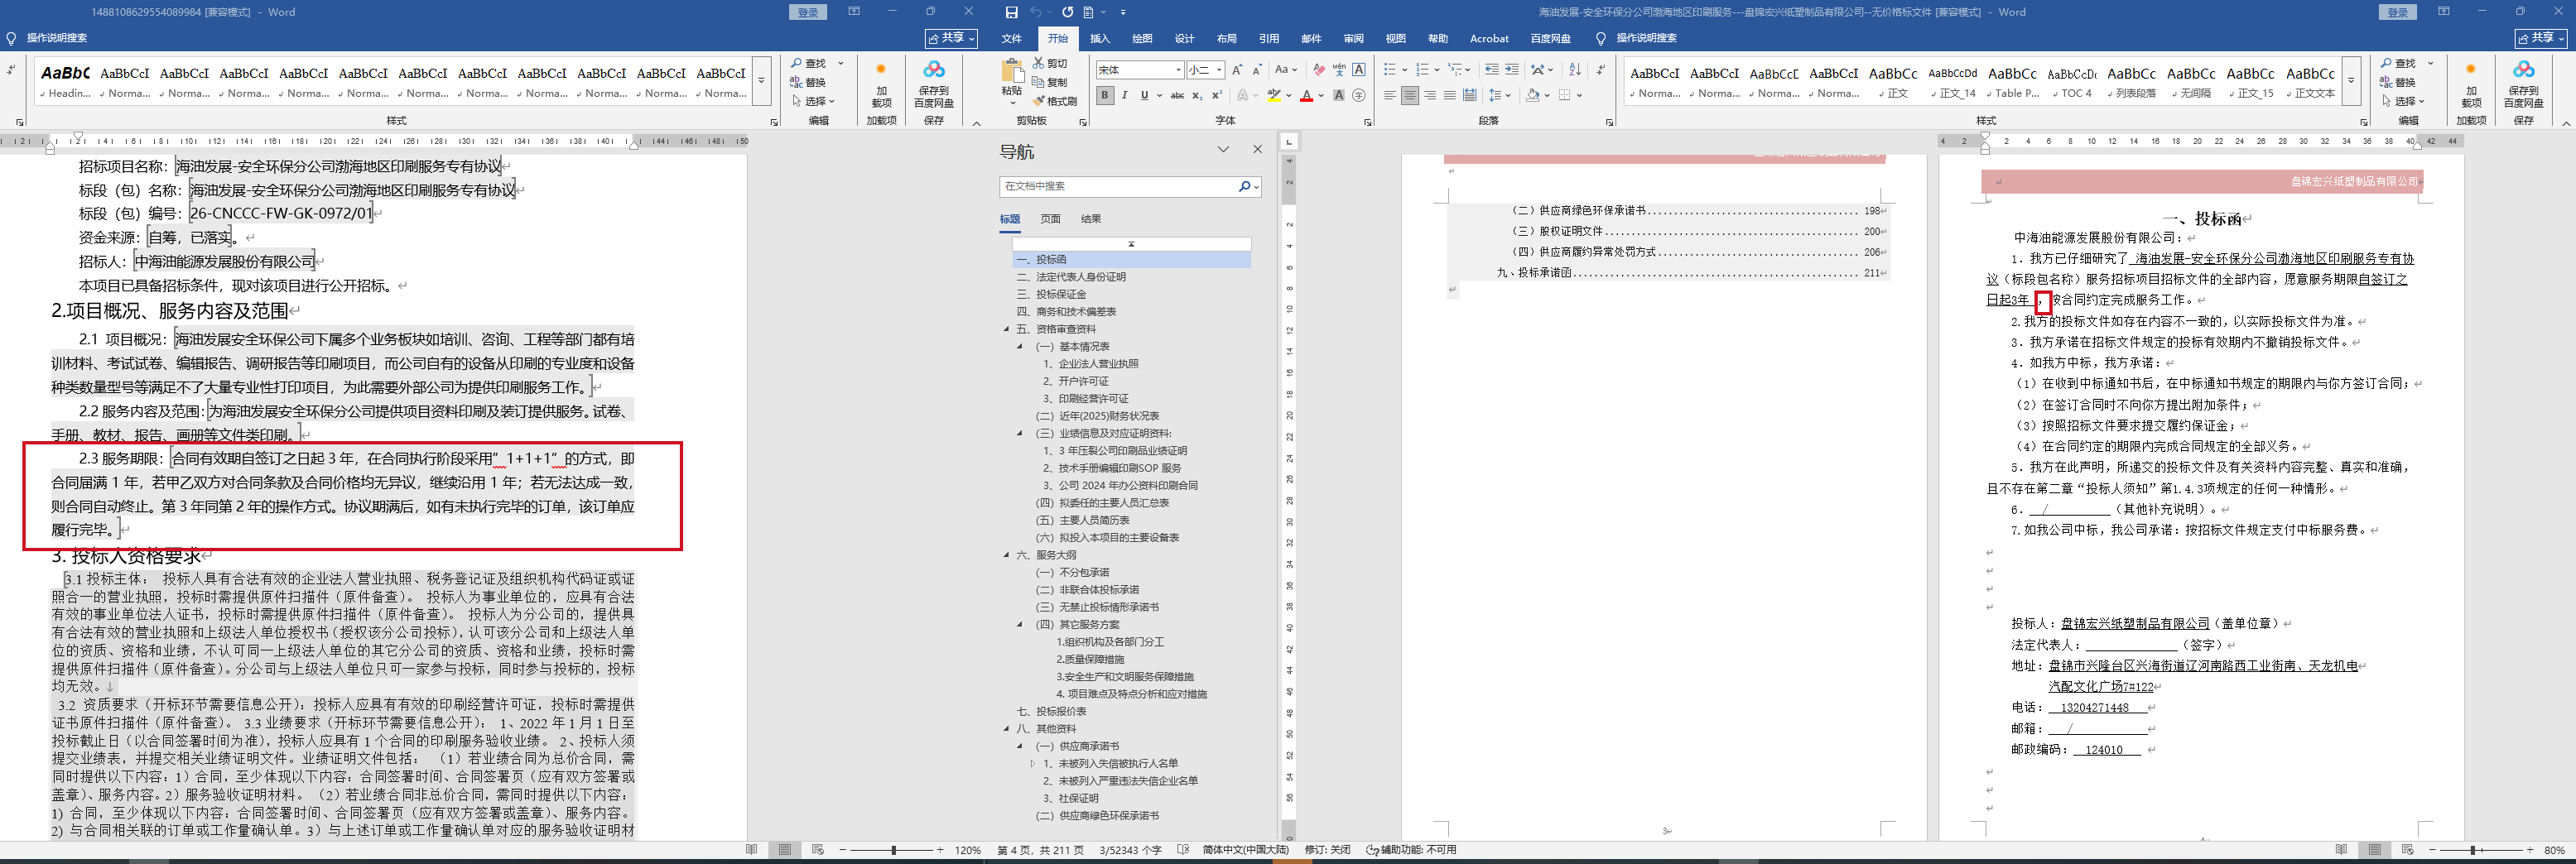Screen dimensions: 2576x864
Task: Decrease paragraph indent
Action: point(1492,70)
